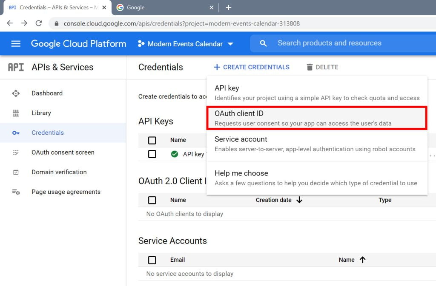The width and height of the screenshot is (436, 286).
Task: Select the checkbox on the API key row
Action: tap(152, 154)
